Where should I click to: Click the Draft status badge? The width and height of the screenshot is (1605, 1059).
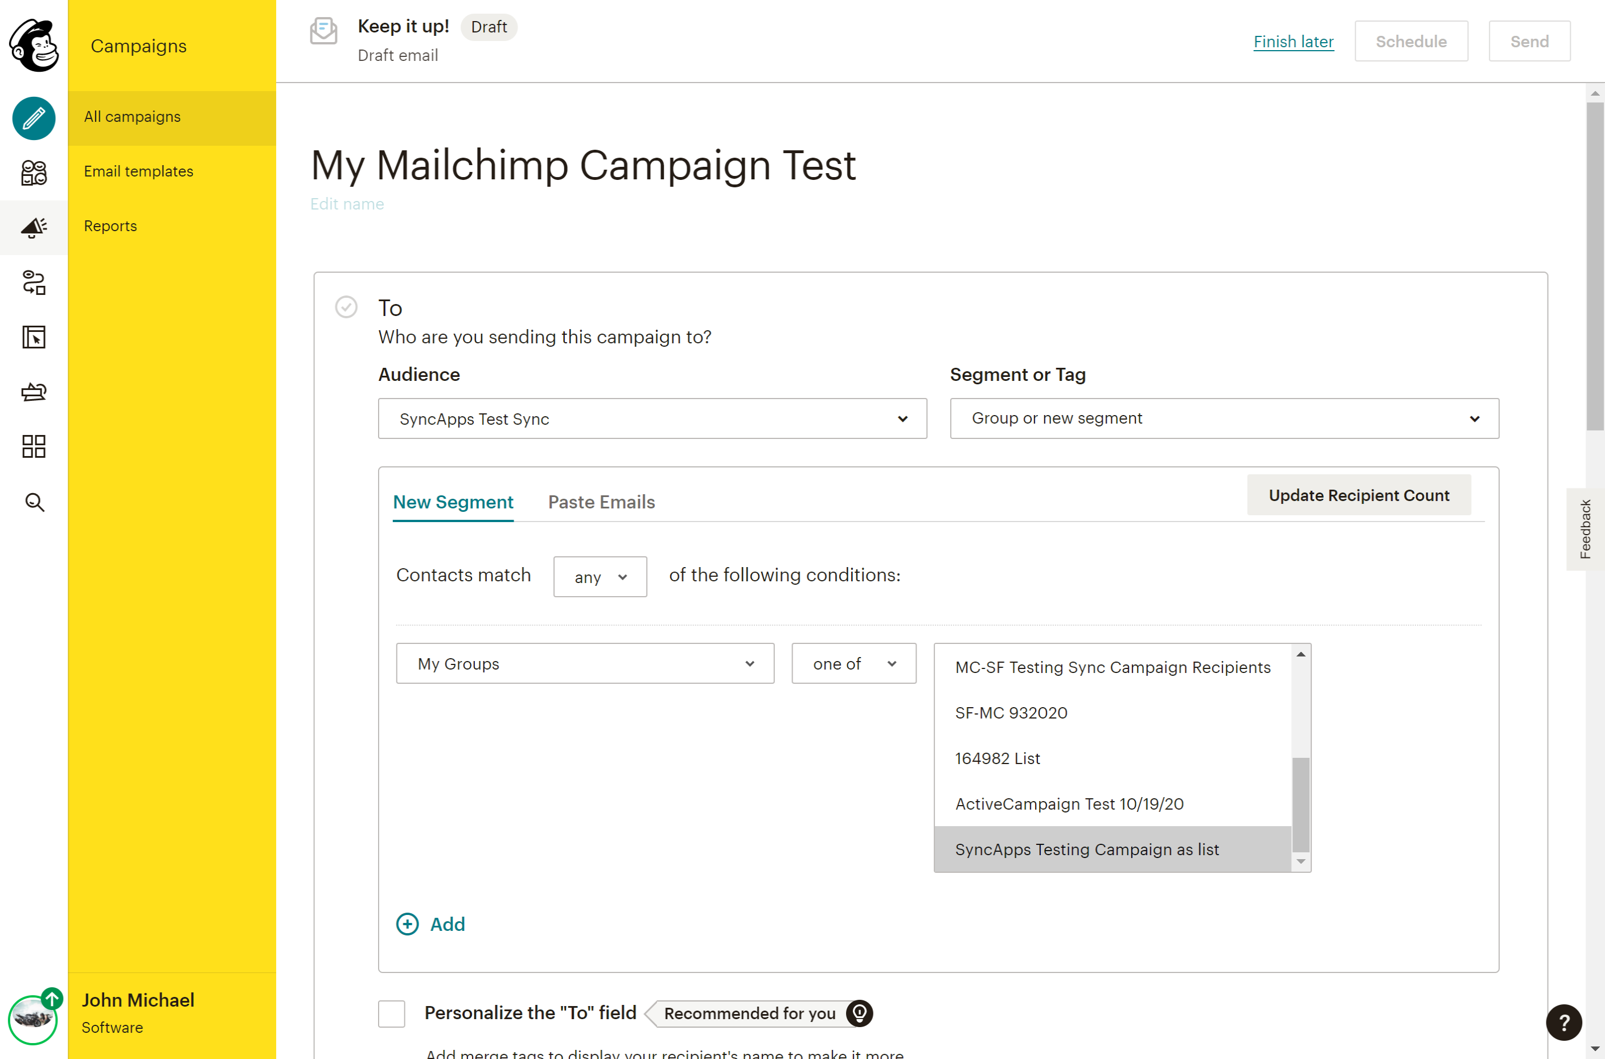pyautogui.click(x=489, y=27)
